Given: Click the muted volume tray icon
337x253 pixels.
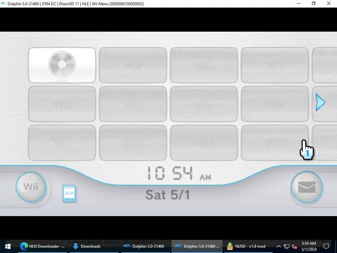Looking at the screenshot, I should point(294,246).
